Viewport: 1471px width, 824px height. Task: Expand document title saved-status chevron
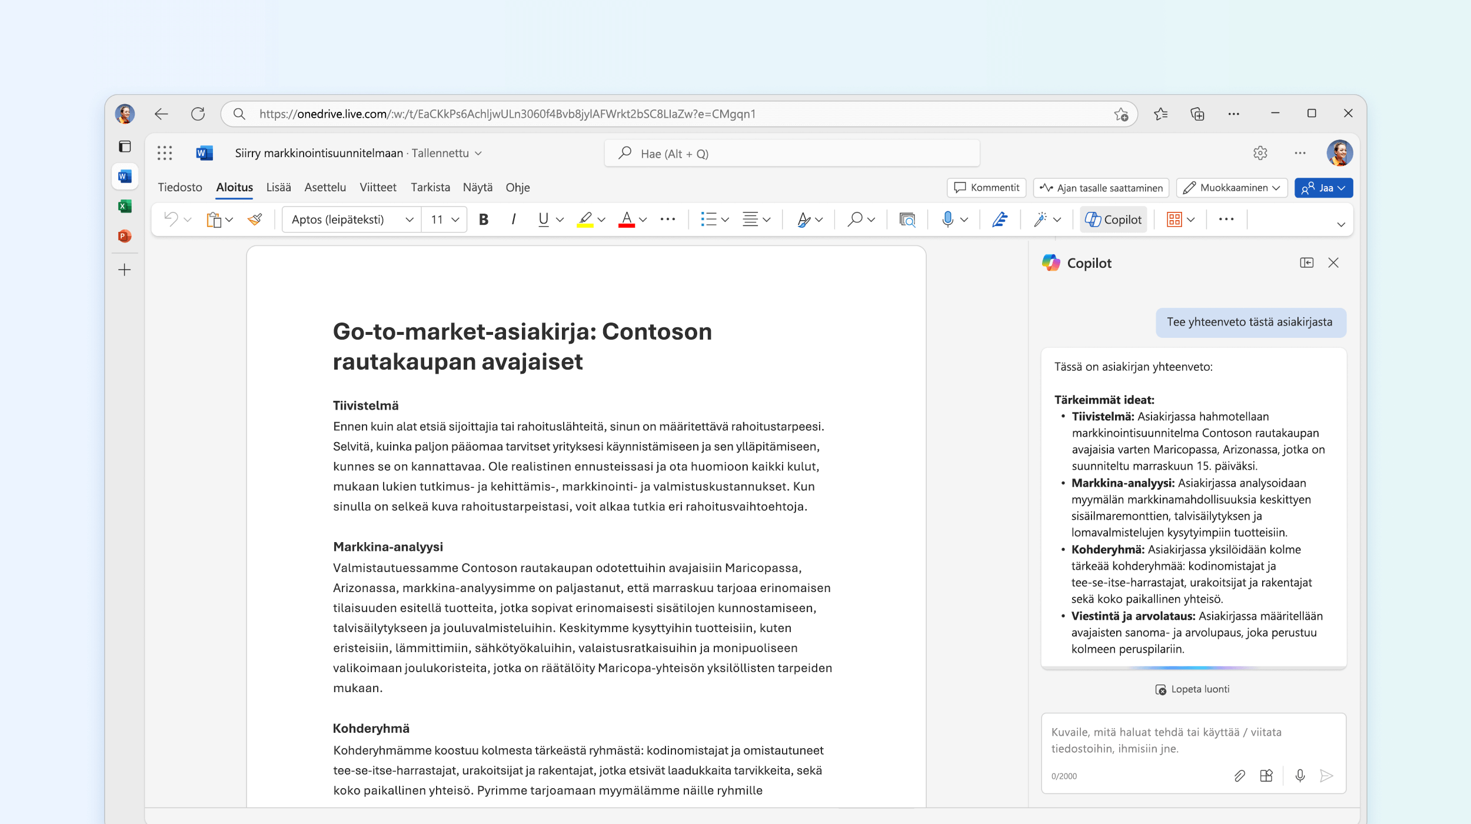tap(478, 153)
